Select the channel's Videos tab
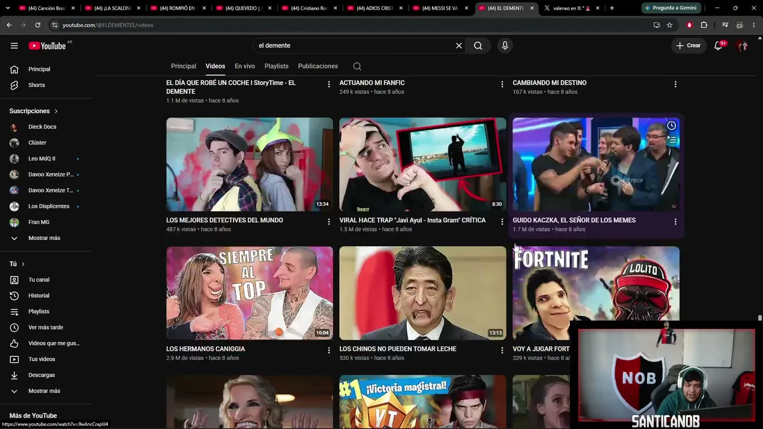The width and height of the screenshot is (763, 429). point(215,66)
